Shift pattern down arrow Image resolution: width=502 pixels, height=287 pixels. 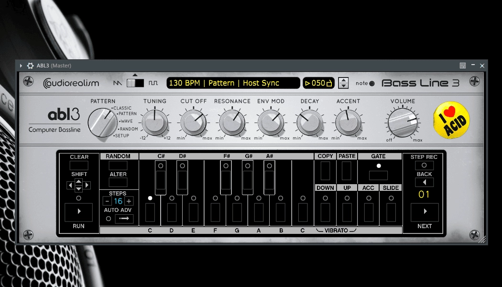(x=78, y=189)
